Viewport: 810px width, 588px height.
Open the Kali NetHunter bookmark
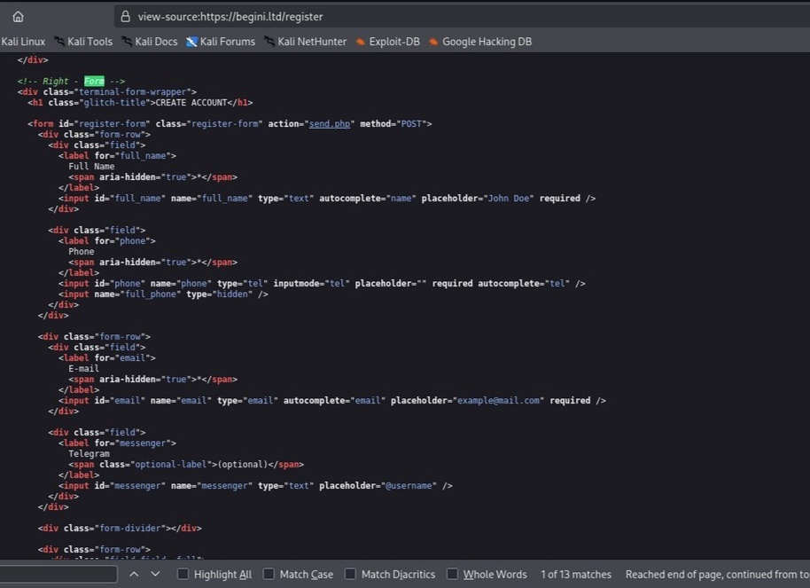[x=305, y=42]
